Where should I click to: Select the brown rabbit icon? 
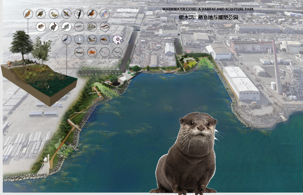(54, 27)
